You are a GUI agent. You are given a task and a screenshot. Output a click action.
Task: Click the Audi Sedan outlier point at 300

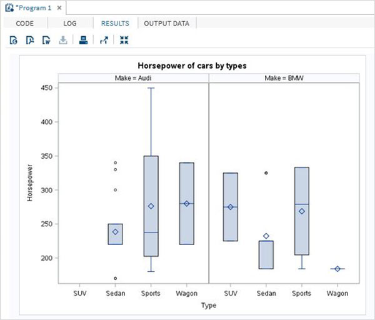(115, 190)
